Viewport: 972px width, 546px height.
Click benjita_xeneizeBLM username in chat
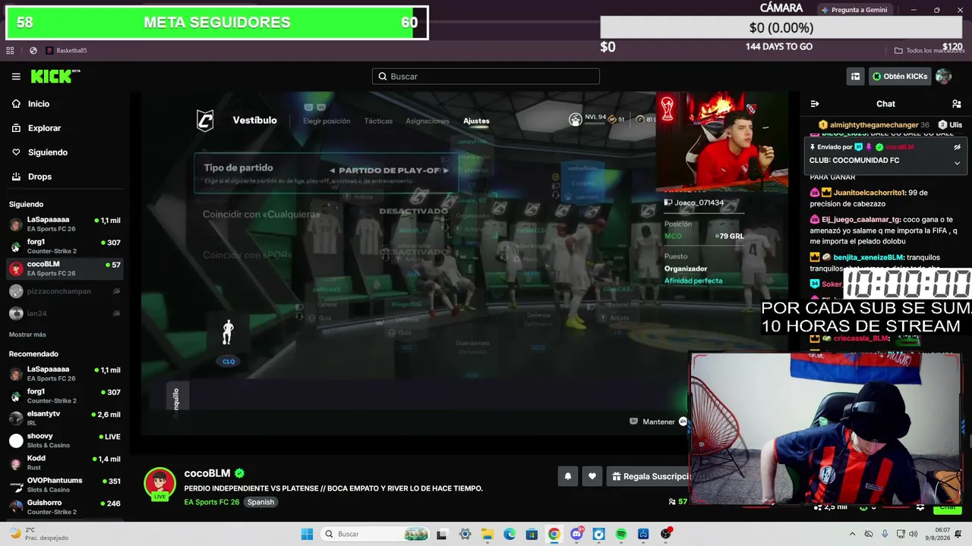tap(869, 257)
